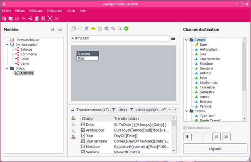This screenshot has width=251, height=162.
Task: Open the Aide menu
Action: [83, 11]
